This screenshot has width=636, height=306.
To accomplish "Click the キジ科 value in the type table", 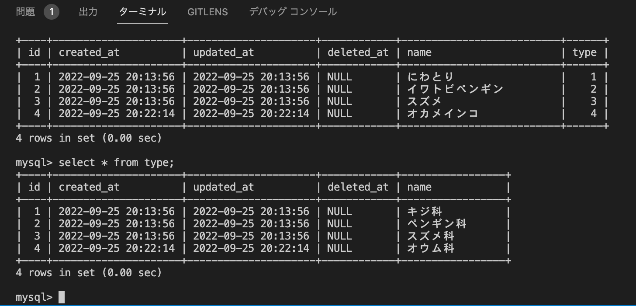I will [x=424, y=211].
